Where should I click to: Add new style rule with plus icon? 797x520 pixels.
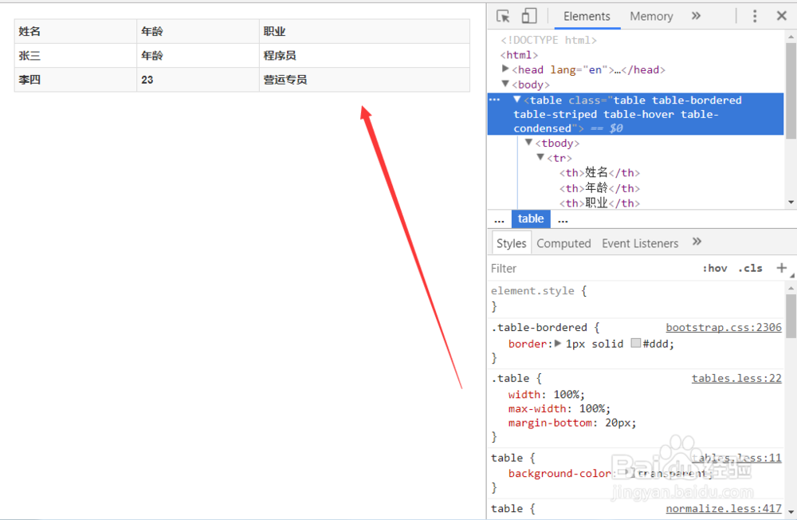click(782, 268)
